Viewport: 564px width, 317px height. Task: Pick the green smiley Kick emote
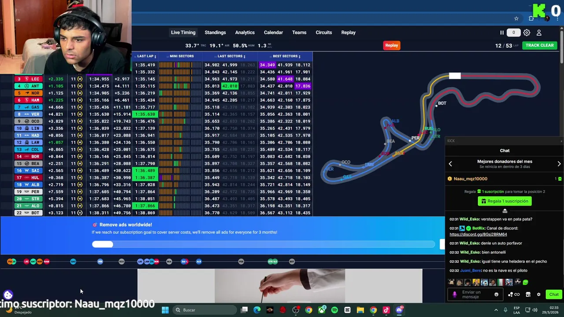coord(525,283)
